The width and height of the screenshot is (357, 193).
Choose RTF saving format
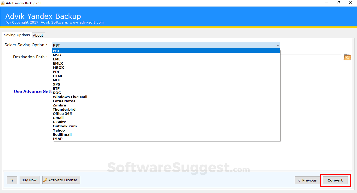tap(166, 88)
